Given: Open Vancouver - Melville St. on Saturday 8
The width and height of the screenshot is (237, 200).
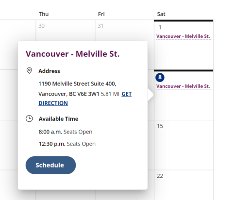Looking at the screenshot, I should pos(183,86).
